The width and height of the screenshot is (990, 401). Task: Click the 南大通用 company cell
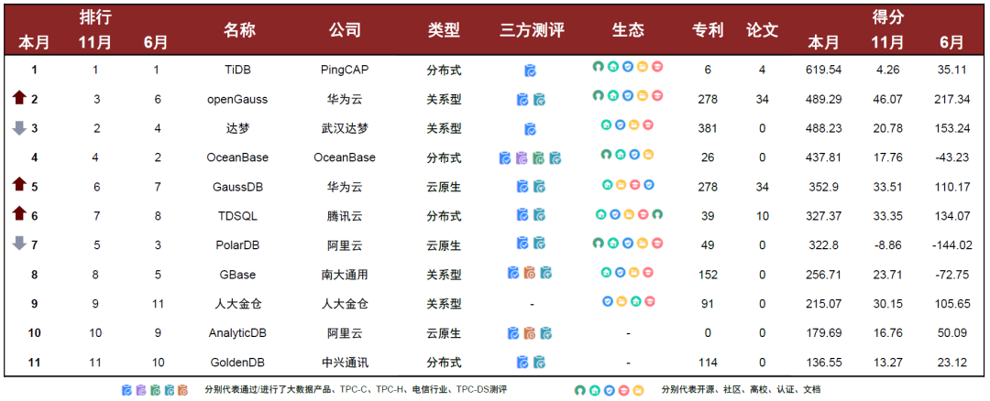coord(344,275)
